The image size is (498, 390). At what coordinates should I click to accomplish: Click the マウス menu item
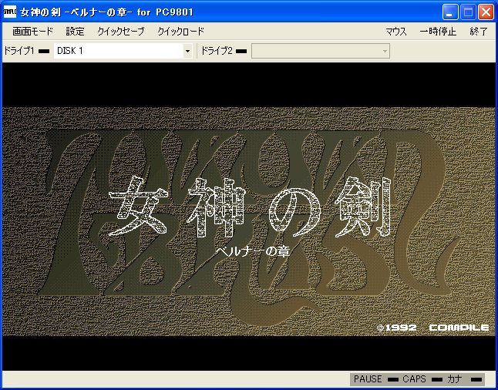396,32
